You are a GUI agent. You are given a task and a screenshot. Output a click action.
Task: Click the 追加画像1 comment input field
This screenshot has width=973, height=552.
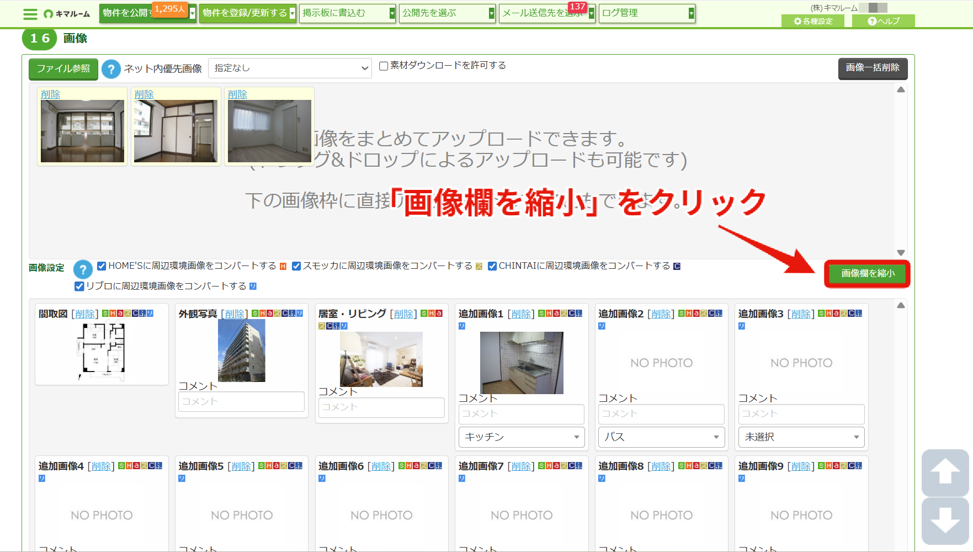click(521, 414)
